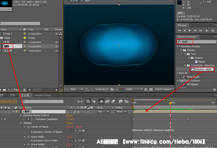
Task: Click the Play button in Preview panel
Action: click(190, 30)
